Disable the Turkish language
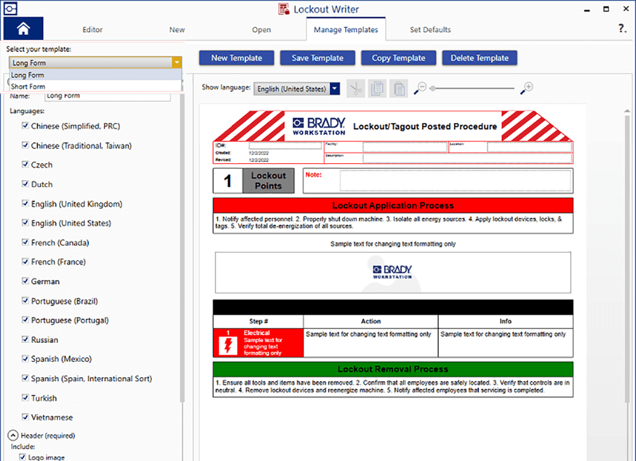 25,398
